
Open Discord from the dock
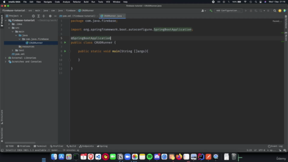(x=157, y=157)
